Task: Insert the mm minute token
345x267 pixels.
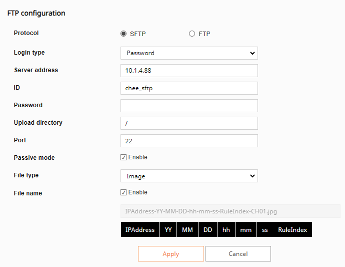Action: coord(246,229)
